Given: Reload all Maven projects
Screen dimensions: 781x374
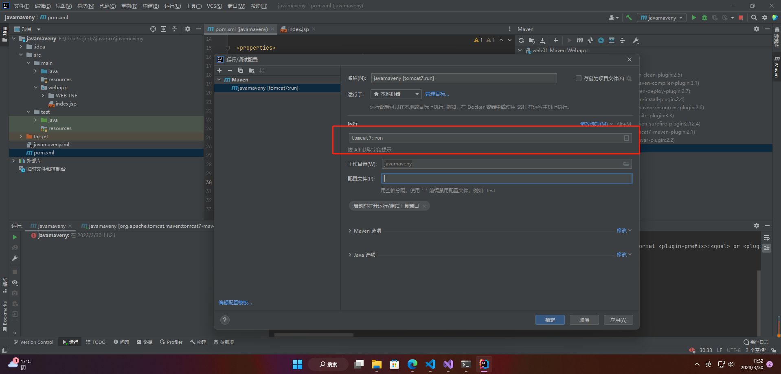Looking at the screenshot, I should point(521,40).
